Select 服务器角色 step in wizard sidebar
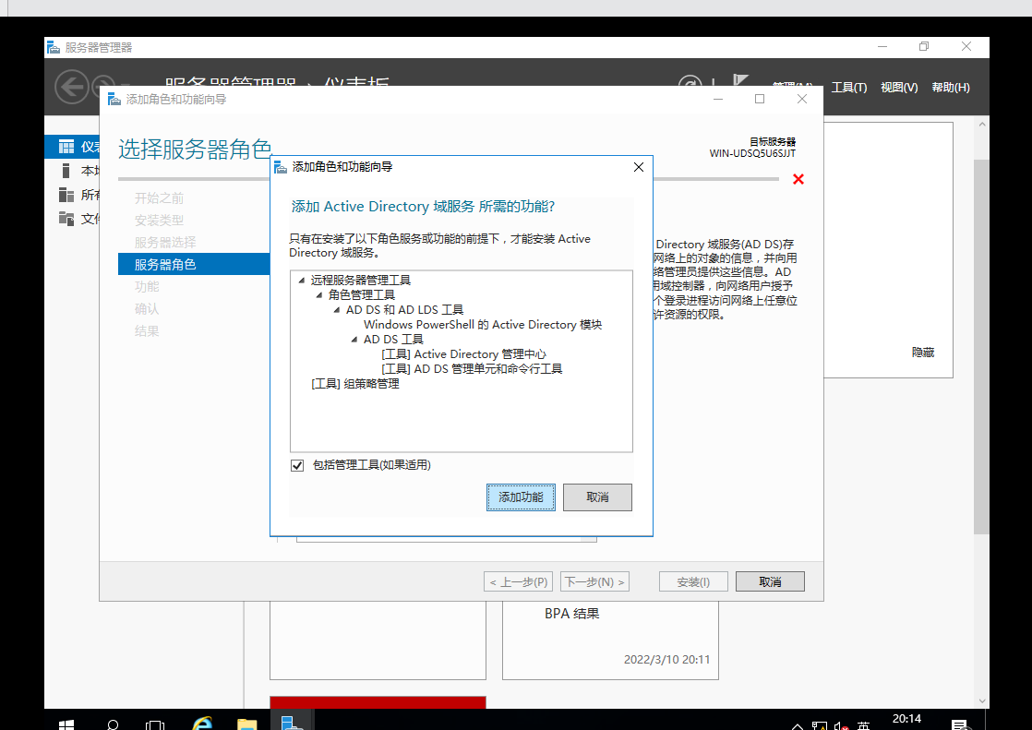Screen dimensions: 1032x730 click(194, 264)
